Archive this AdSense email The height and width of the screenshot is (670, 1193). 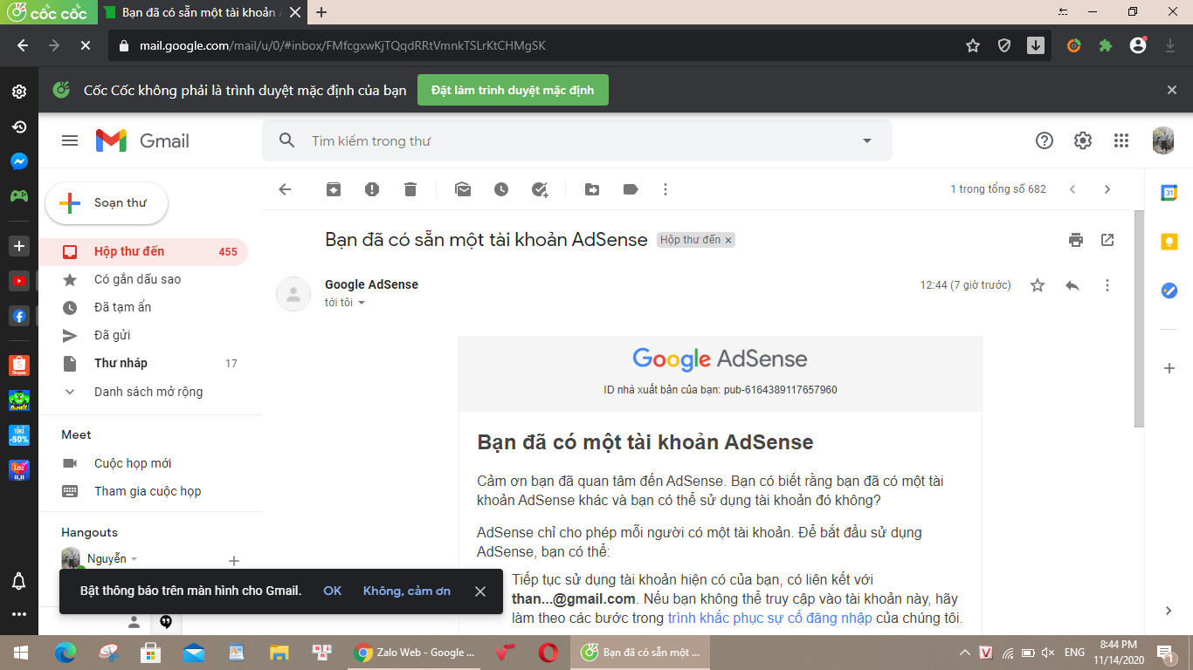coord(334,189)
